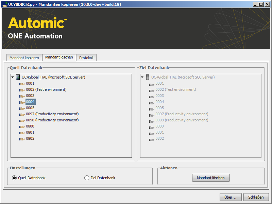
Task: Select the Quell-Datenbank radio button
Action: (x=14, y=178)
